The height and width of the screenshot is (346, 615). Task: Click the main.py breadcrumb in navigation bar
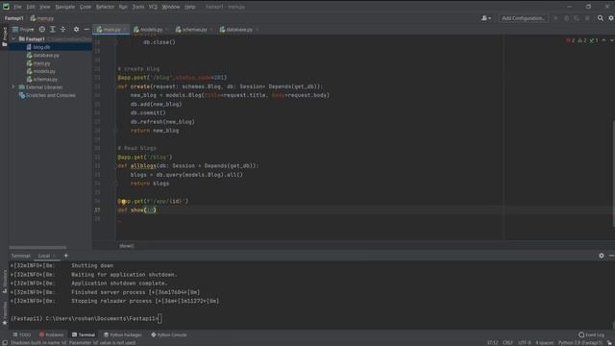(42, 18)
